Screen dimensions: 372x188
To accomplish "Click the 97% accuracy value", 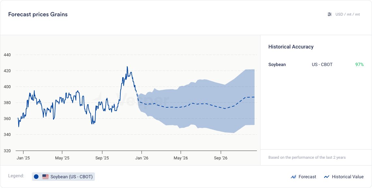I will [x=359, y=64].
